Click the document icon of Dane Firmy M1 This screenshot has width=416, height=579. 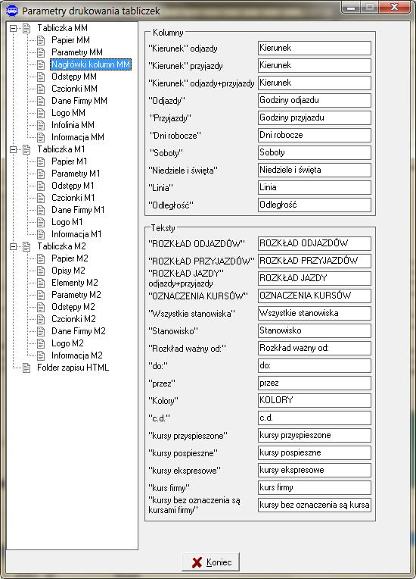pos(41,210)
